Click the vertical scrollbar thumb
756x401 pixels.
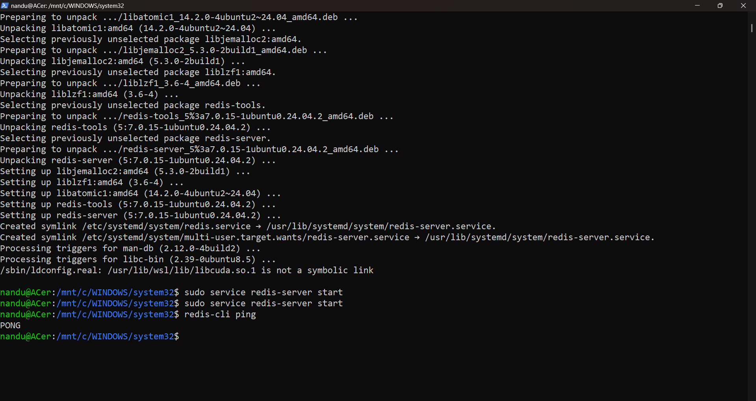(752, 28)
